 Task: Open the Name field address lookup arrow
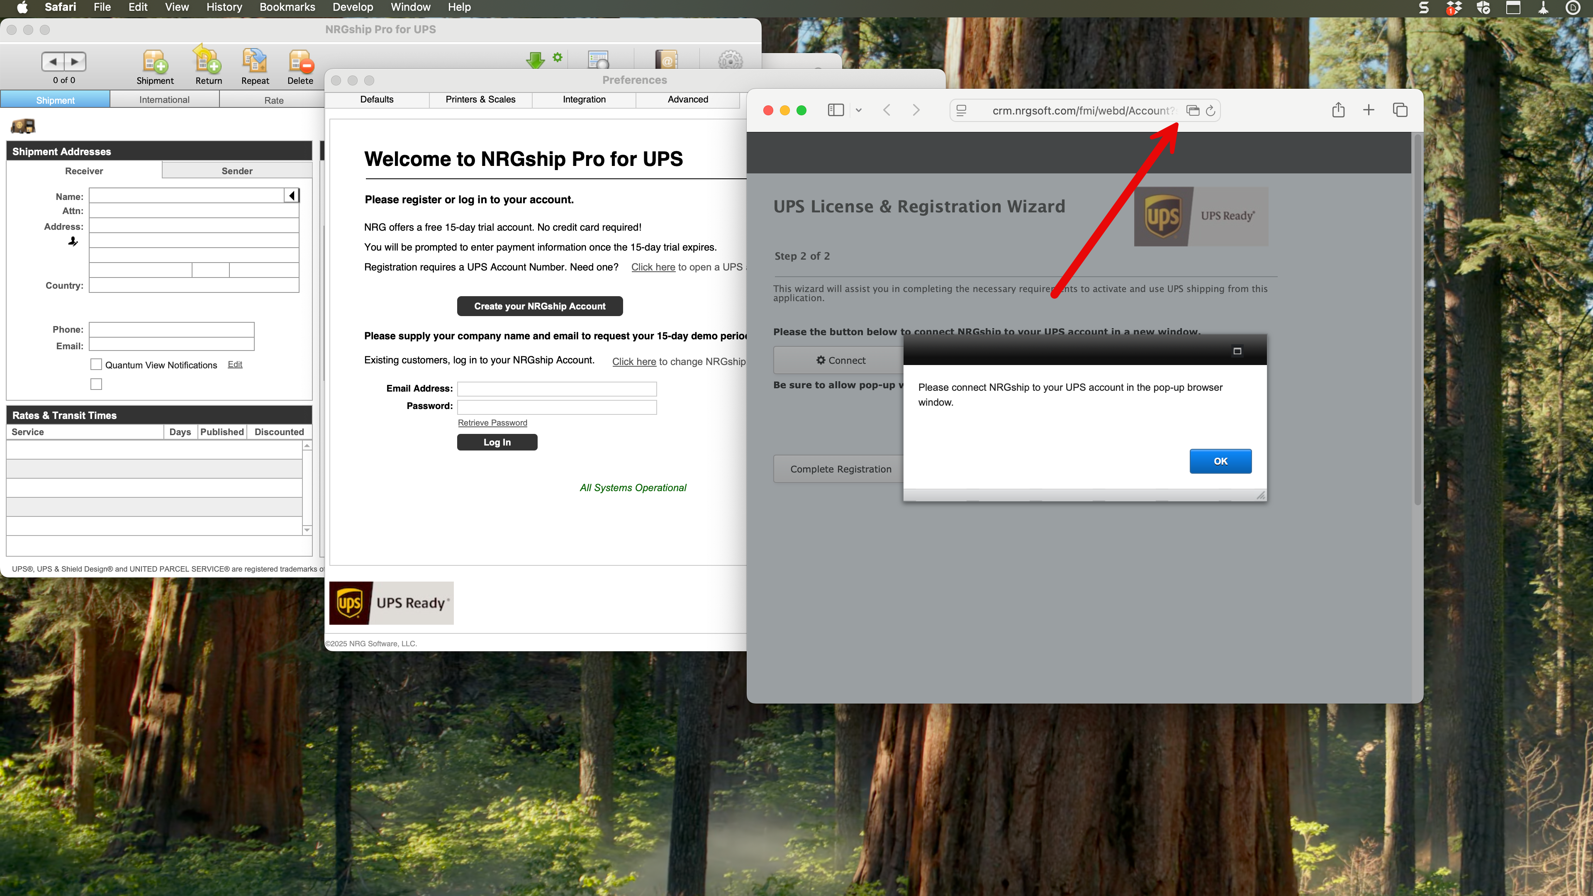coord(292,195)
